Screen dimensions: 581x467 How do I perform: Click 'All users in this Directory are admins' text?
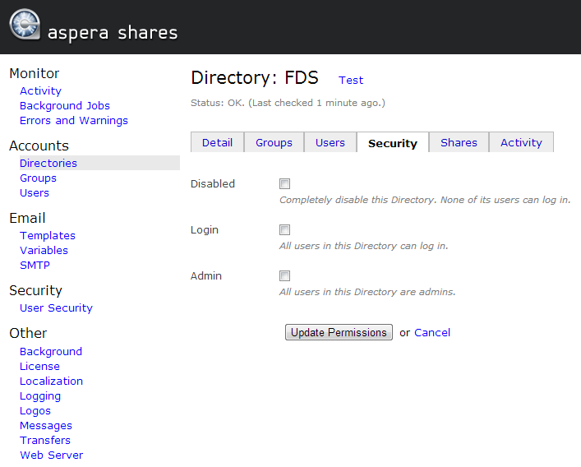click(x=367, y=292)
